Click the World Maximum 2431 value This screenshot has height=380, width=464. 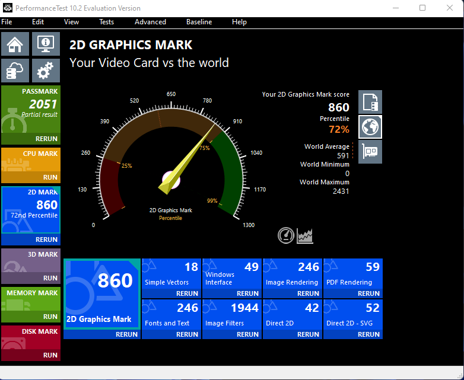click(x=341, y=191)
